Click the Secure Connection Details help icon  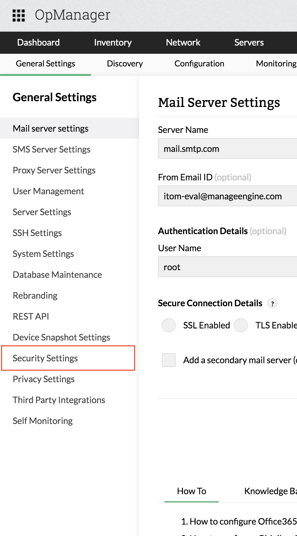coord(272,303)
